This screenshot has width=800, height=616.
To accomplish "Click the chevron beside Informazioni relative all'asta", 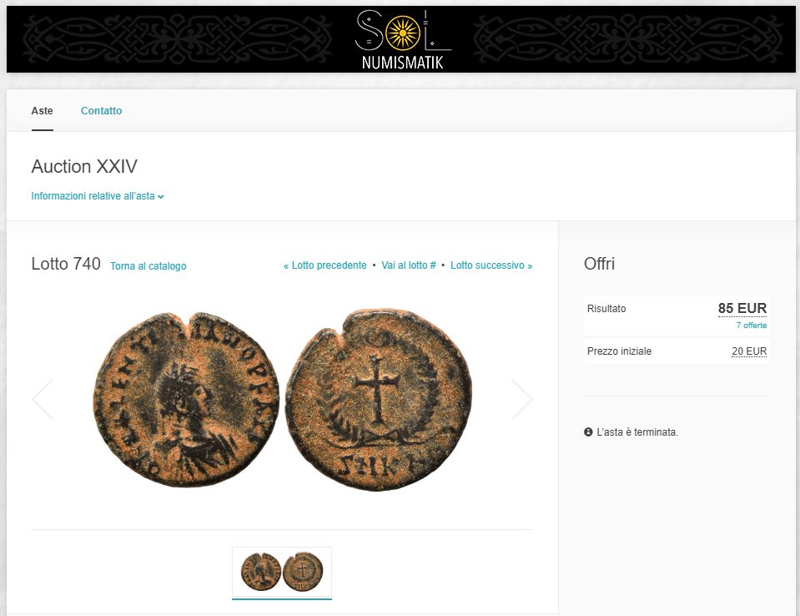I will 161,196.
